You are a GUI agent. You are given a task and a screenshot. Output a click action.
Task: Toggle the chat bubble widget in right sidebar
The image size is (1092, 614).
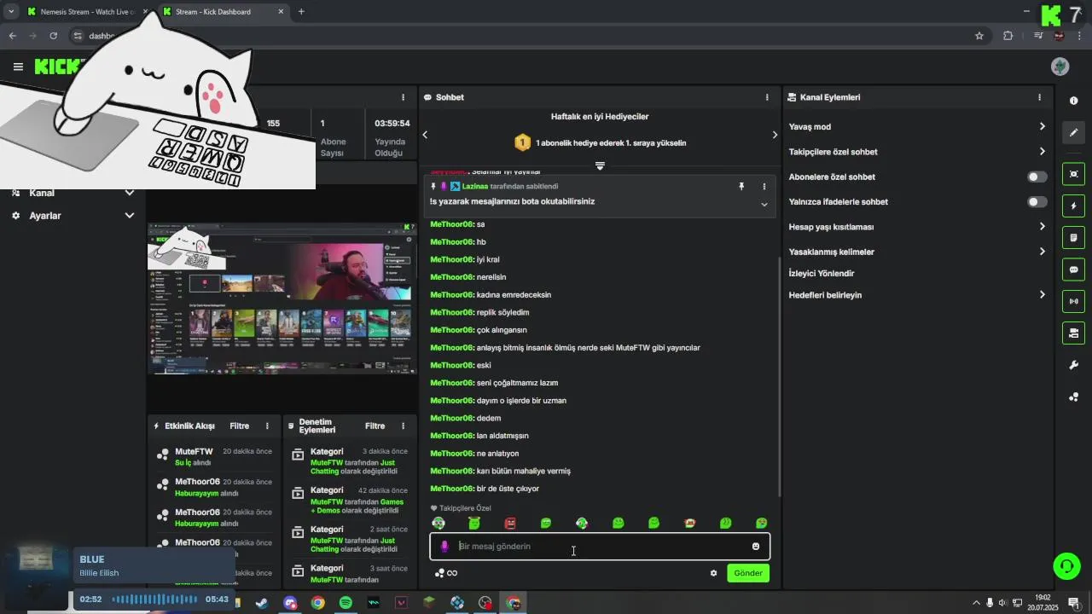coord(1073,269)
